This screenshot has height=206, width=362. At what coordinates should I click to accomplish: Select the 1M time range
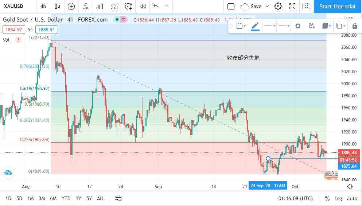coord(31,198)
